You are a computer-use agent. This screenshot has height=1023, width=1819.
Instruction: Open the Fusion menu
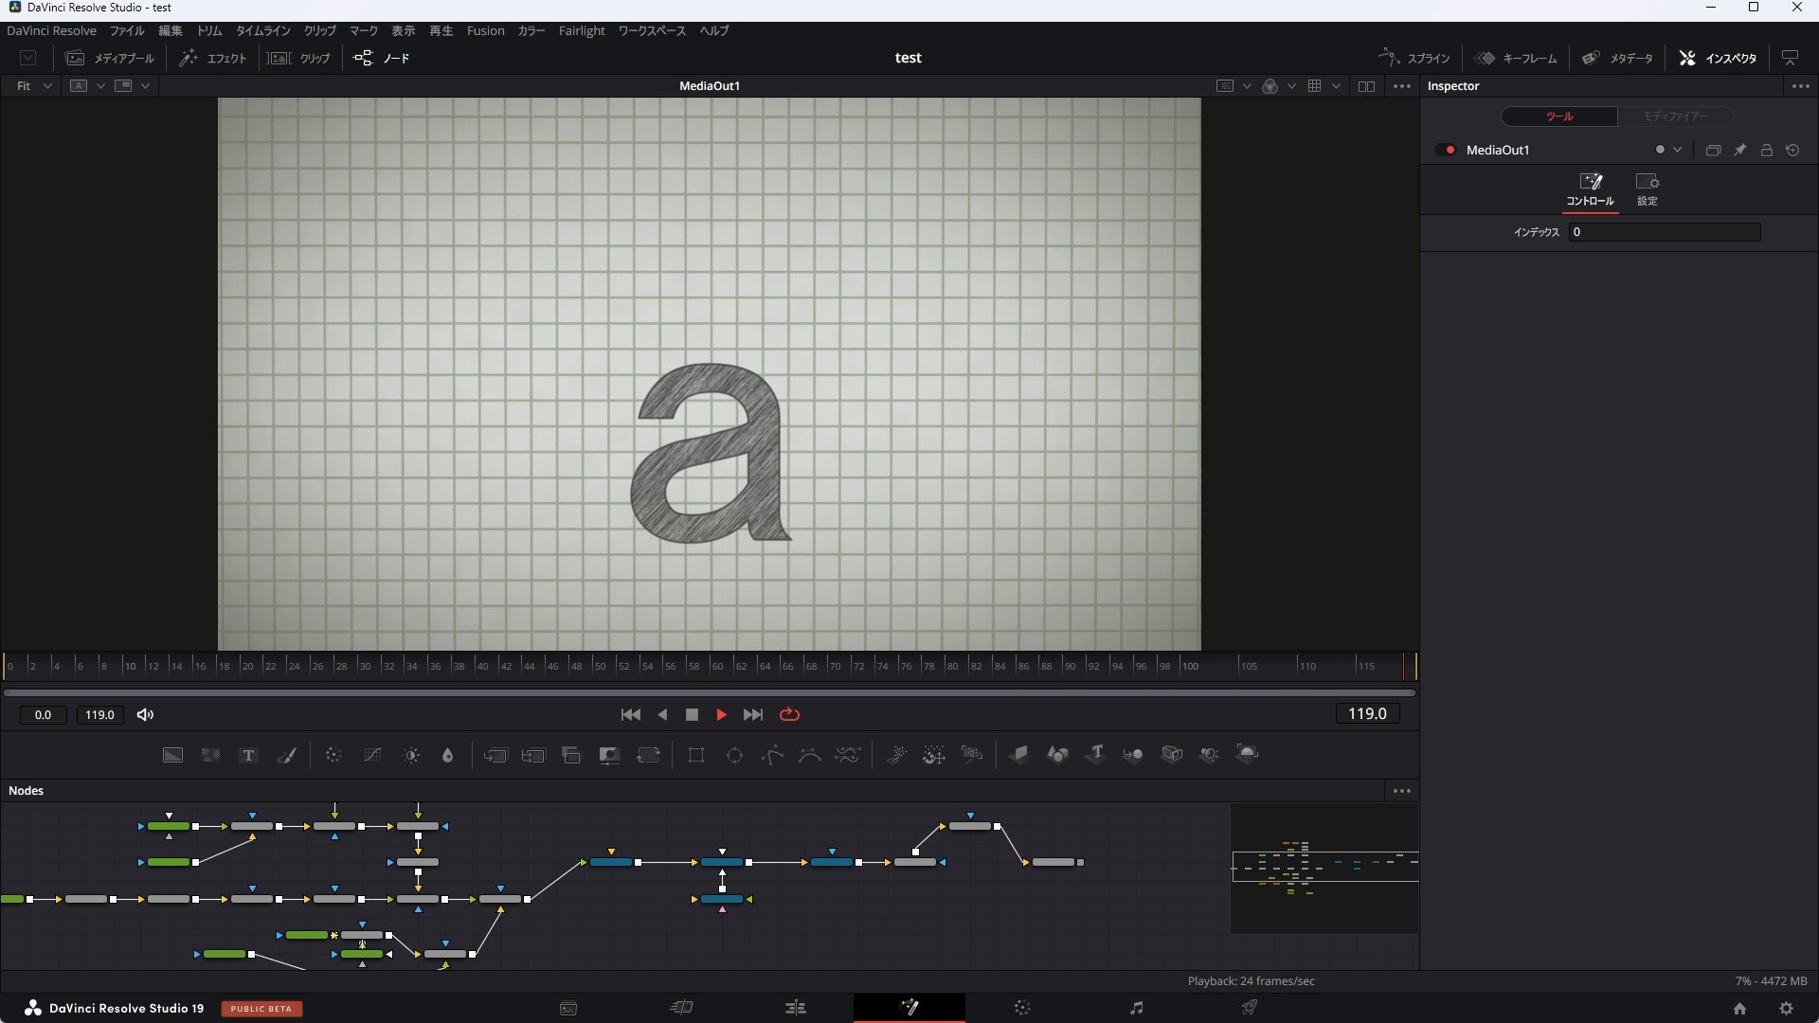485,31
